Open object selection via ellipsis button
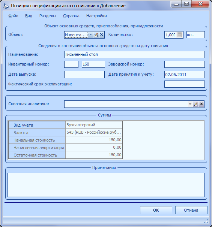 tap(90, 35)
